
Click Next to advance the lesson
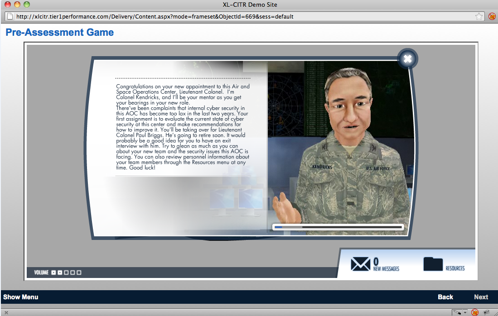point(481,297)
